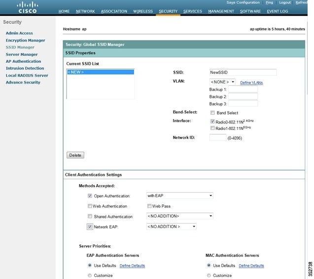Click Save Configuration link

tap(243, 2)
